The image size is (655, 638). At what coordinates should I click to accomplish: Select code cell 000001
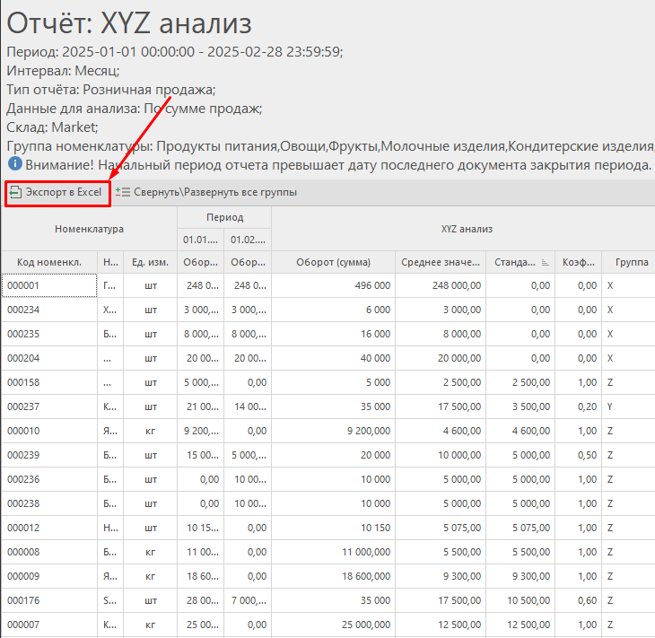click(x=49, y=285)
